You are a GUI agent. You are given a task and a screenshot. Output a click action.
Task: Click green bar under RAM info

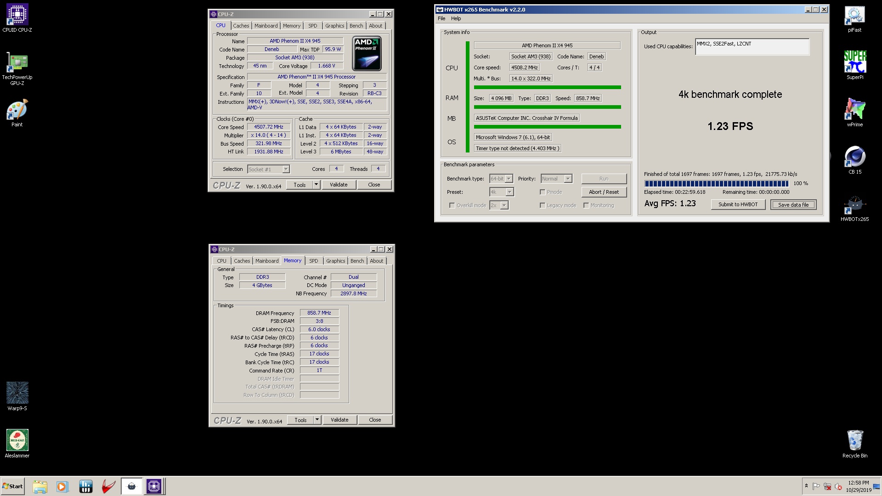[x=547, y=107]
